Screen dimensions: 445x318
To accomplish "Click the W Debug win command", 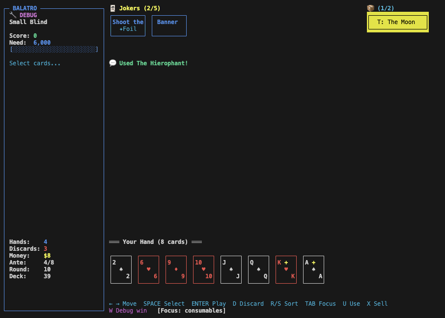I will 129,310.
